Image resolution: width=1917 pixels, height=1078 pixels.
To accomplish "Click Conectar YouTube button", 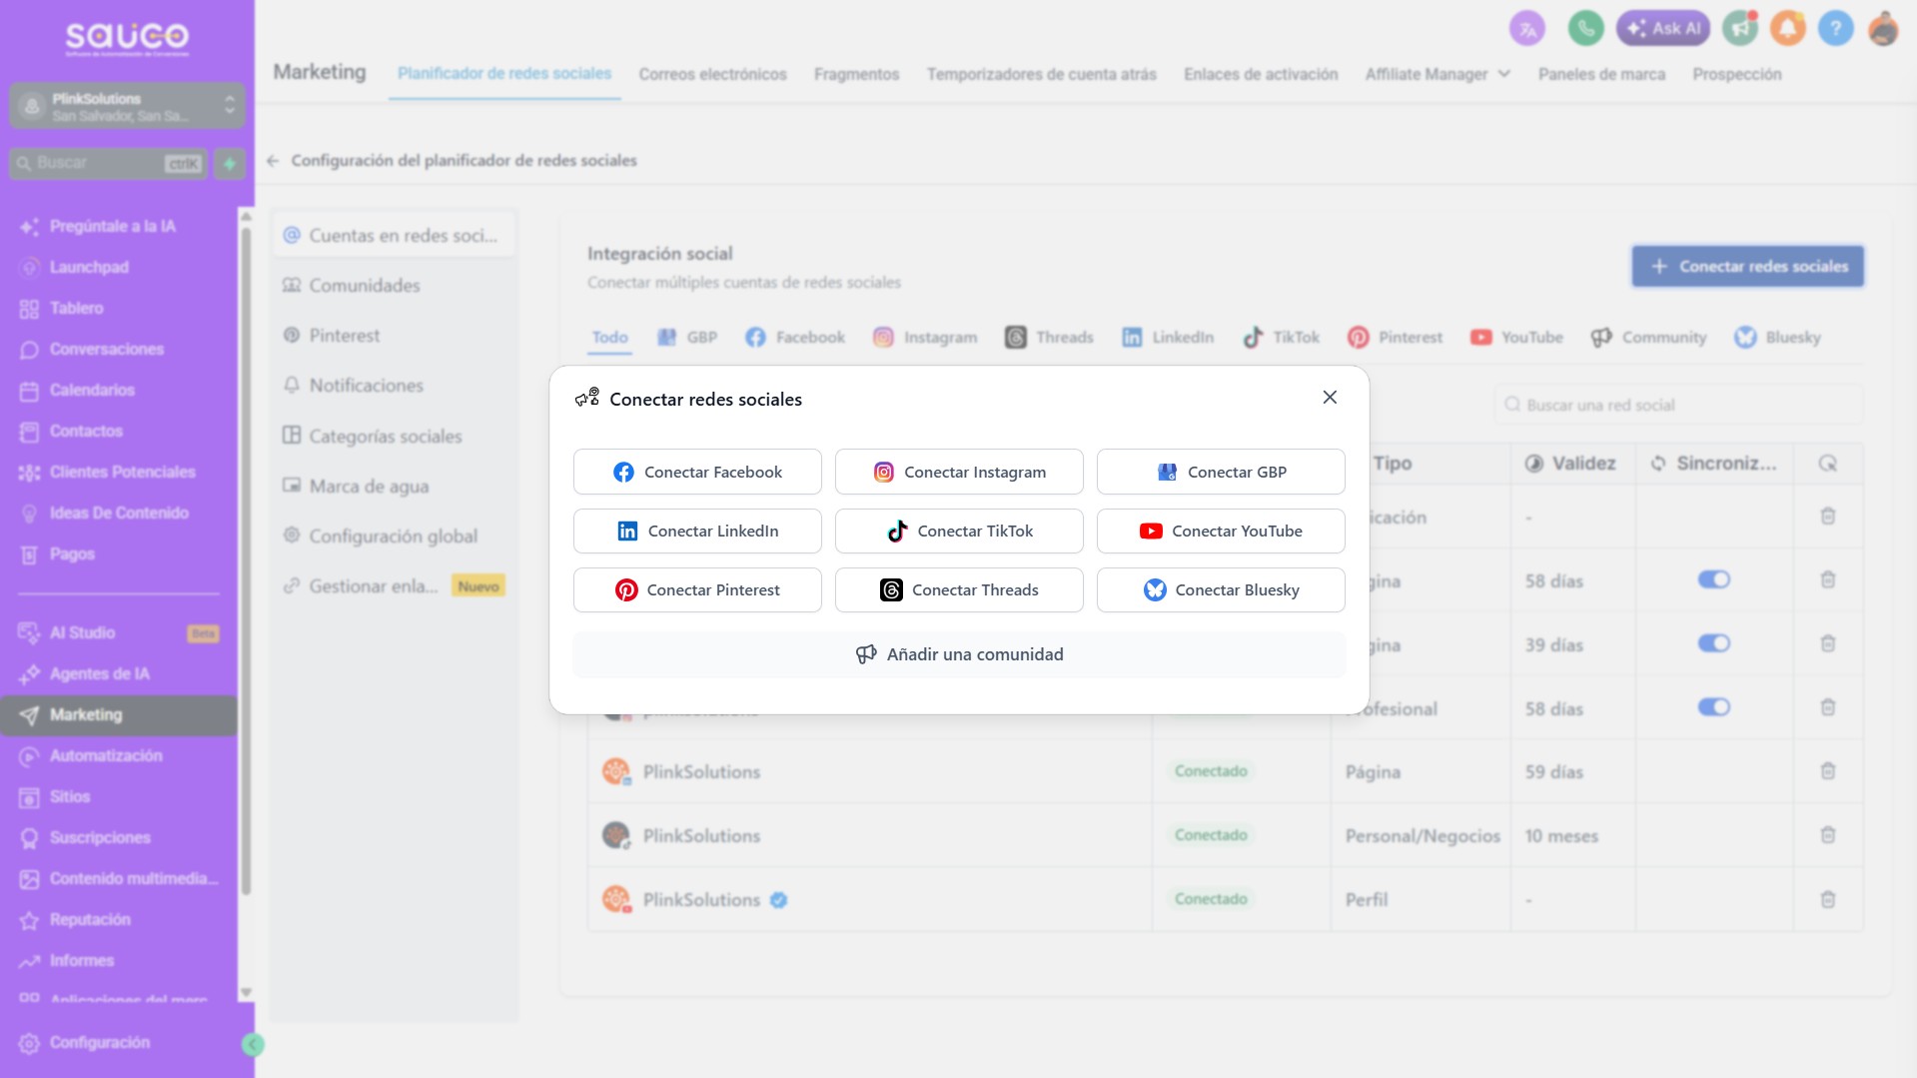I will (1221, 531).
